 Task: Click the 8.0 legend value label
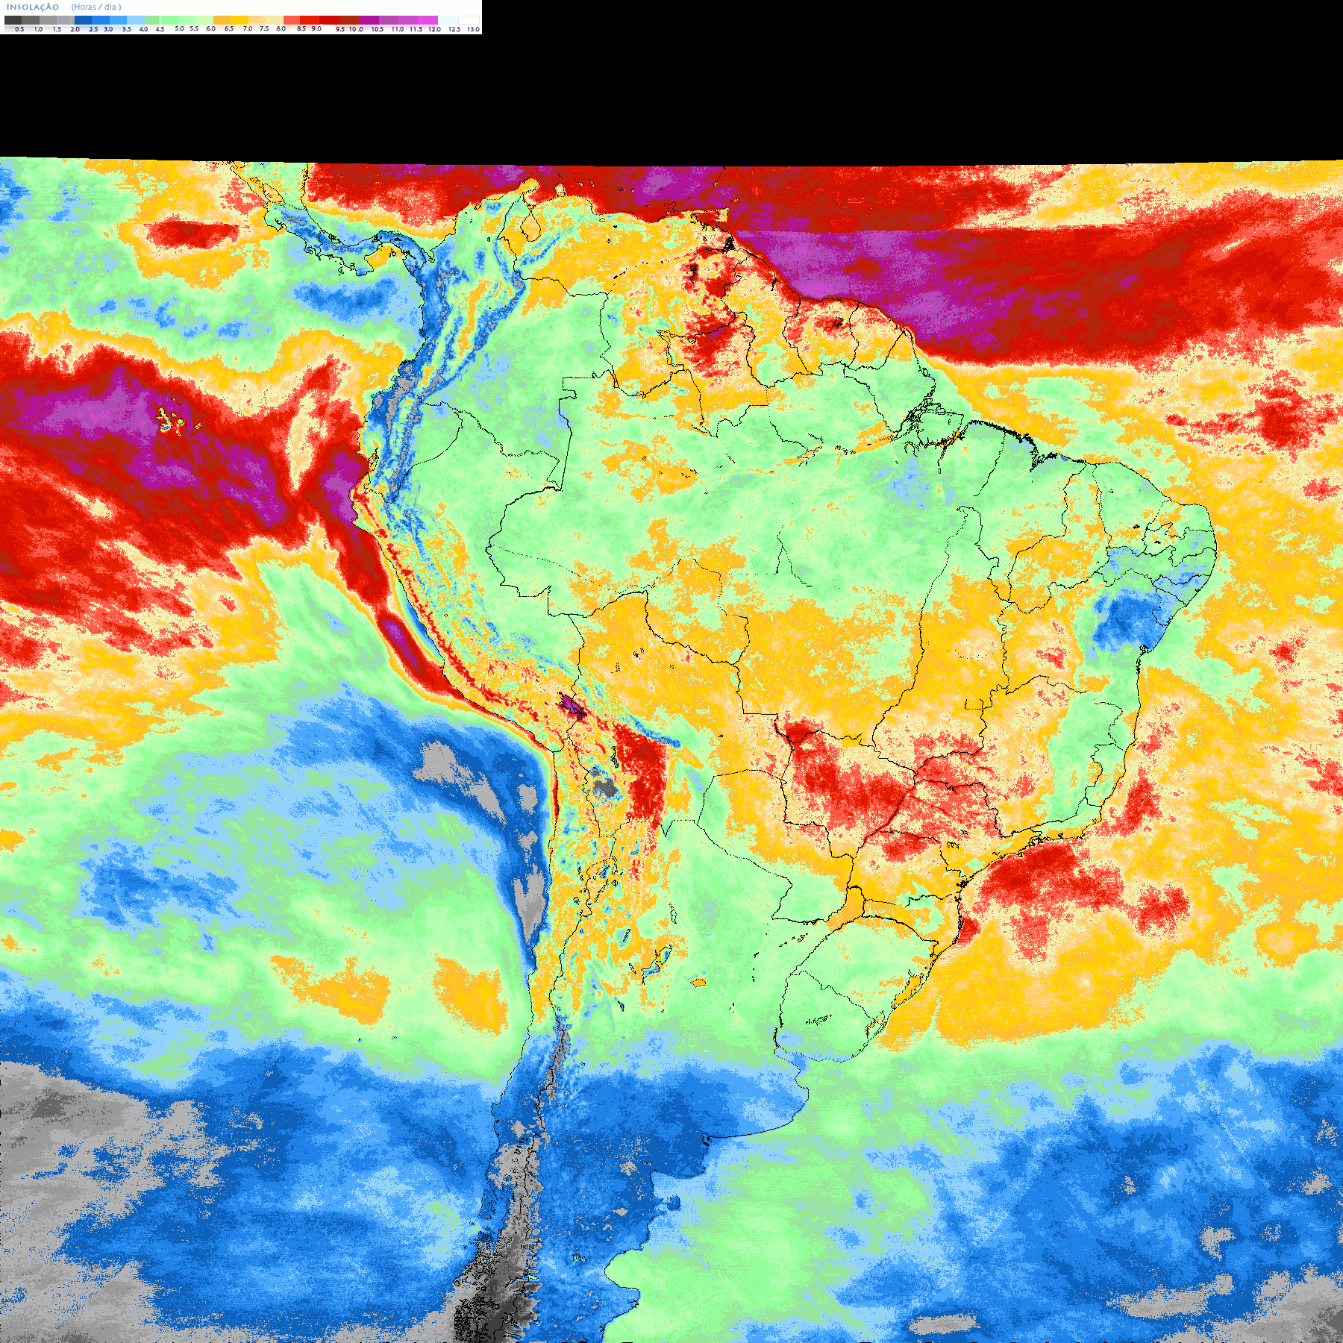point(281,28)
